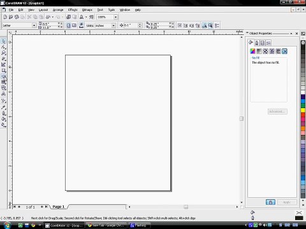The height and width of the screenshot is (229, 306).
Task: Click the Corel Online icon
Action: 92,17
